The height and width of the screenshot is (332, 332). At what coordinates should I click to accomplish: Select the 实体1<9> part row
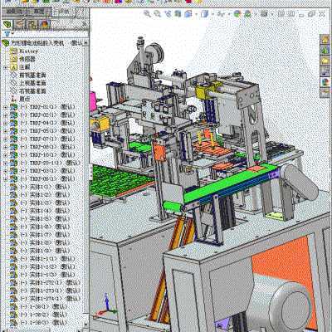coord(40,251)
